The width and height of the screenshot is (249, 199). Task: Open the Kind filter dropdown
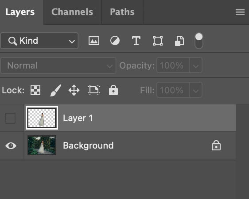[x=39, y=41]
